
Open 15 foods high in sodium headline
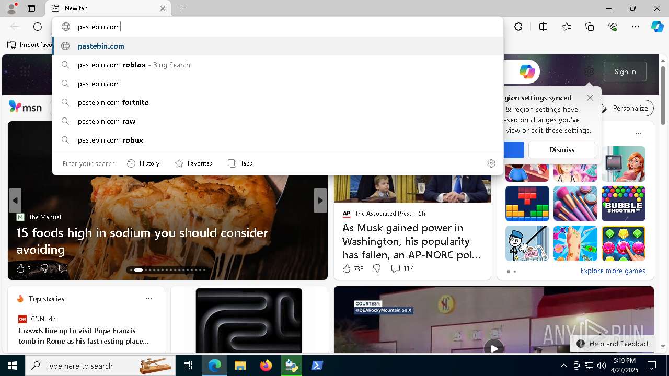(142, 241)
